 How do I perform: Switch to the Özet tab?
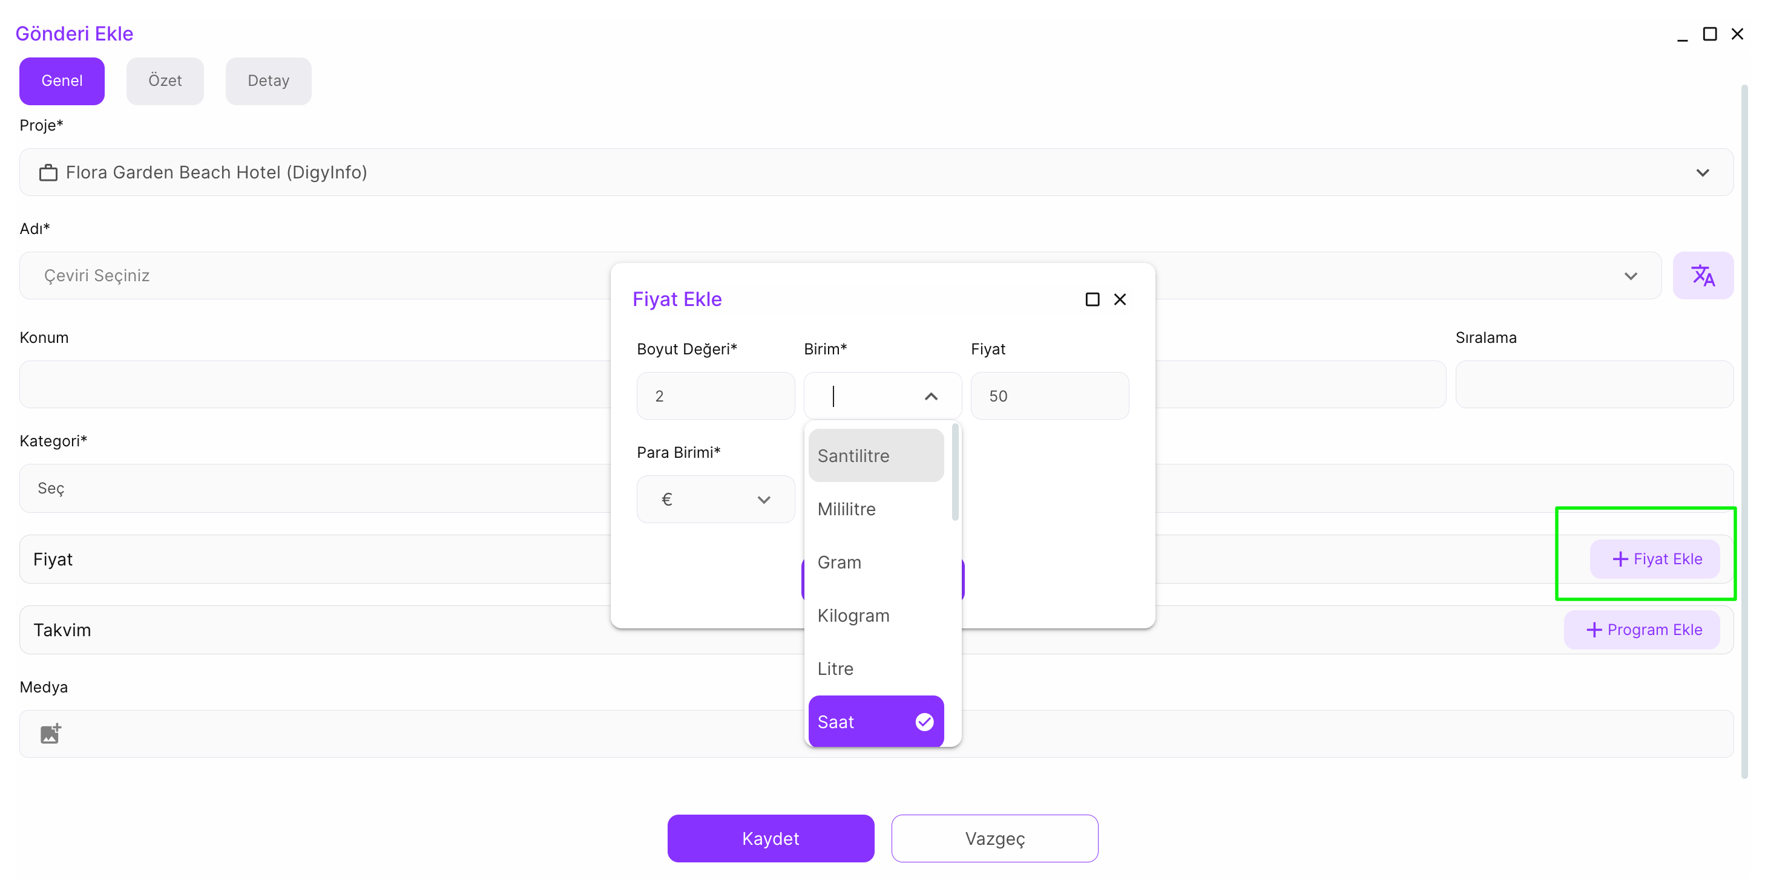tap(165, 81)
